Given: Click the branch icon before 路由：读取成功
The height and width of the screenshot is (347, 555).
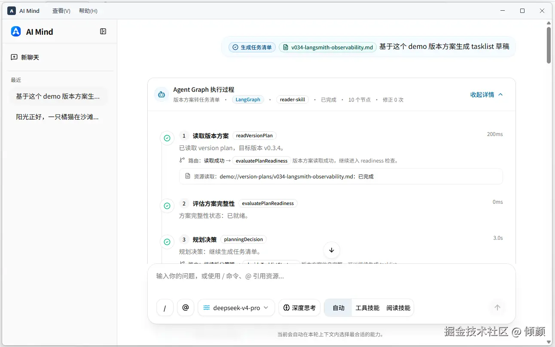Looking at the screenshot, I should click(182, 160).
